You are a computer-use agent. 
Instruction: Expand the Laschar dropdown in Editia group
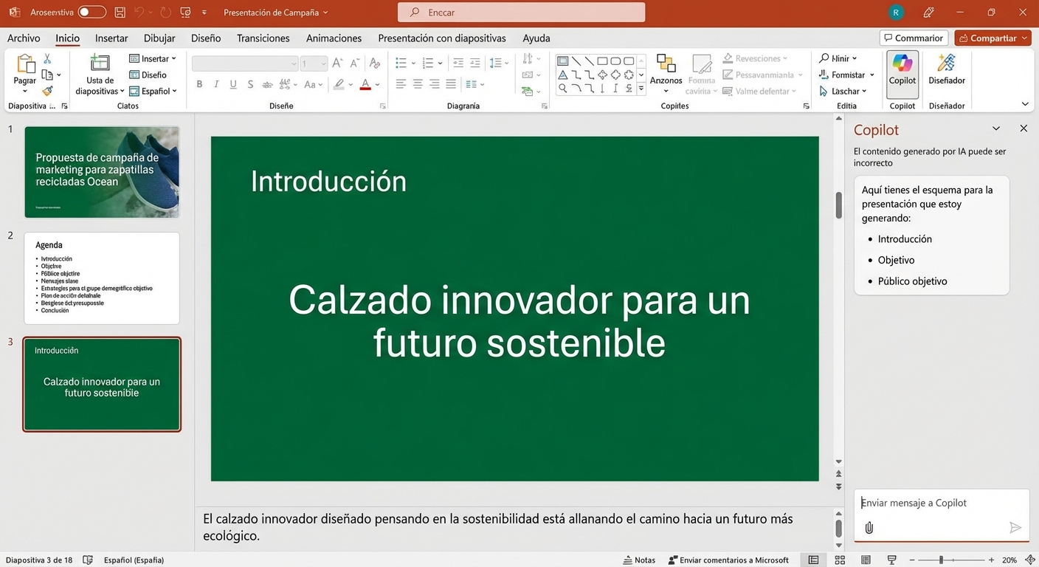tap(863, 91)
